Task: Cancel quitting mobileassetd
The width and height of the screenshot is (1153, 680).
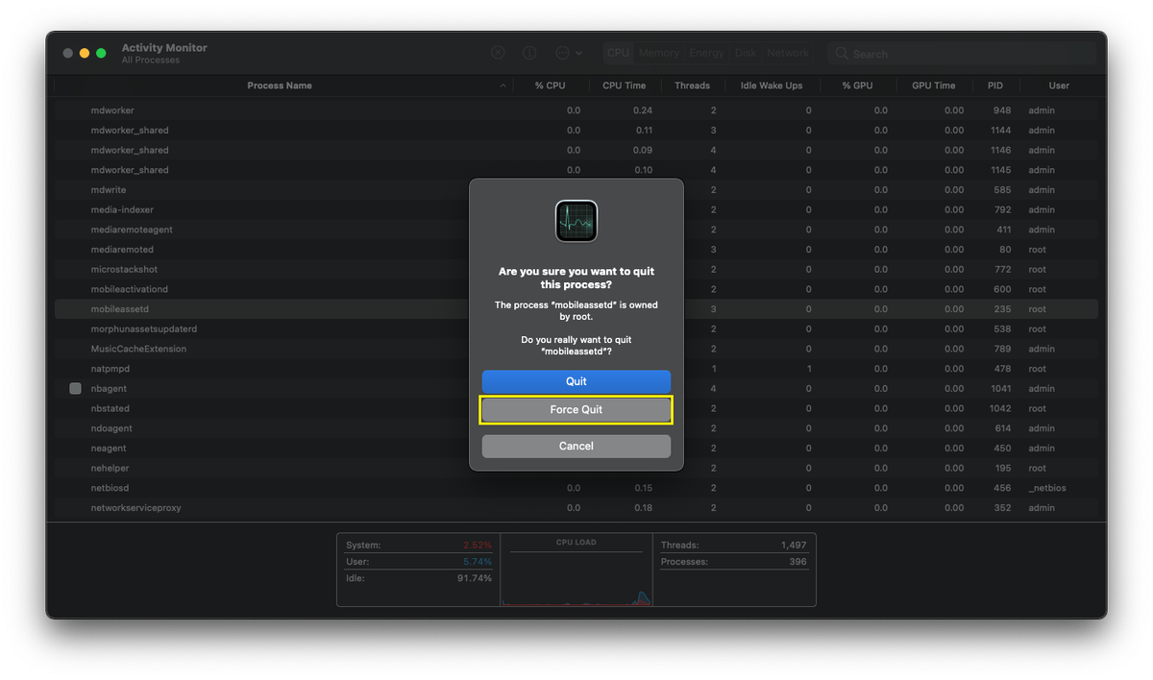Action: (x=576, y=446)
